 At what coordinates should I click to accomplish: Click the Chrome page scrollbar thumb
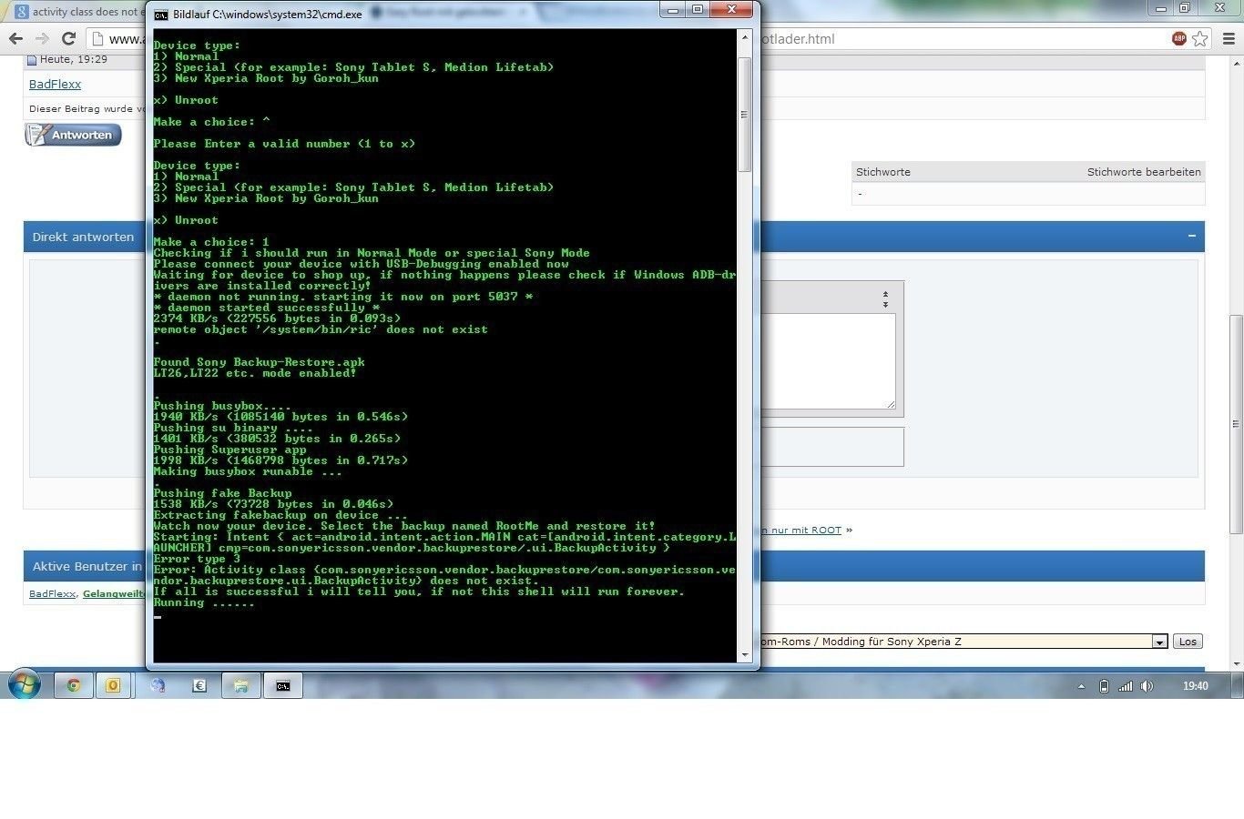coord(1236,424)
